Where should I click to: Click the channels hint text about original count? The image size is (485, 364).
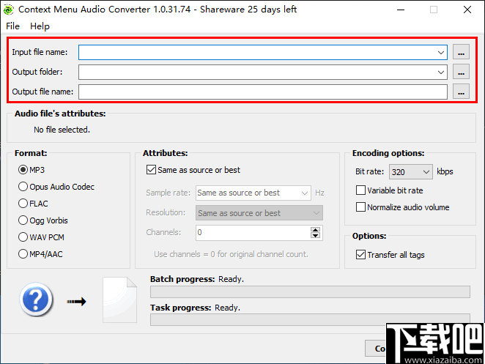tap(231, 254)
